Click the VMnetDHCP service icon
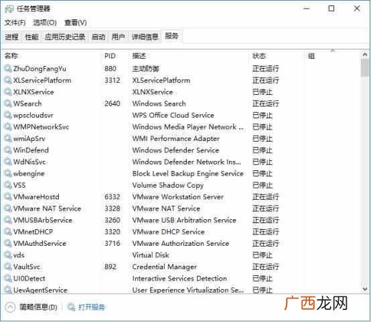 tap(8, 232)
